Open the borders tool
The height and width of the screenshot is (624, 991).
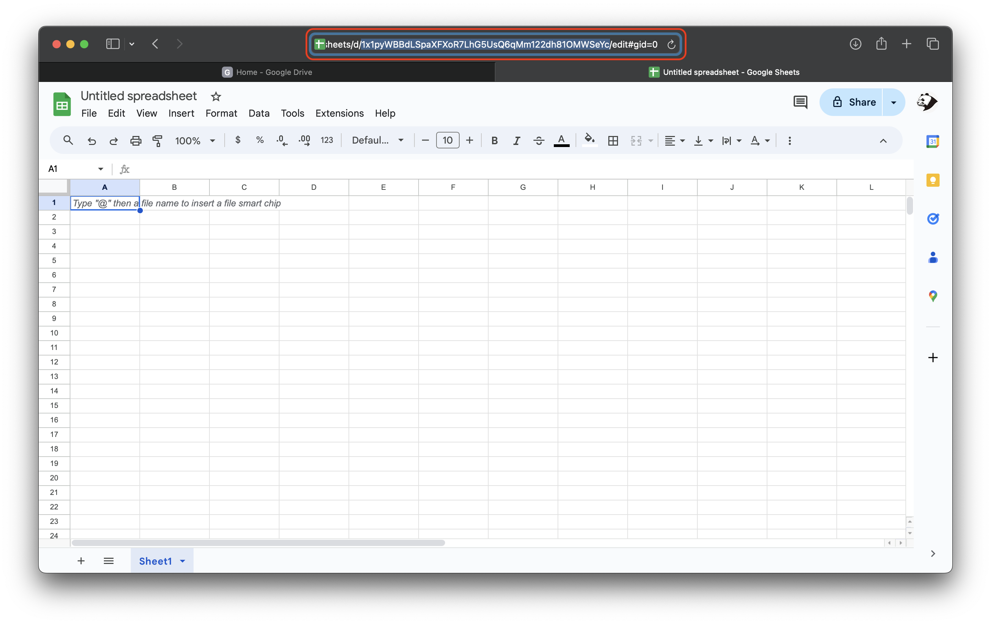[613, 141]
